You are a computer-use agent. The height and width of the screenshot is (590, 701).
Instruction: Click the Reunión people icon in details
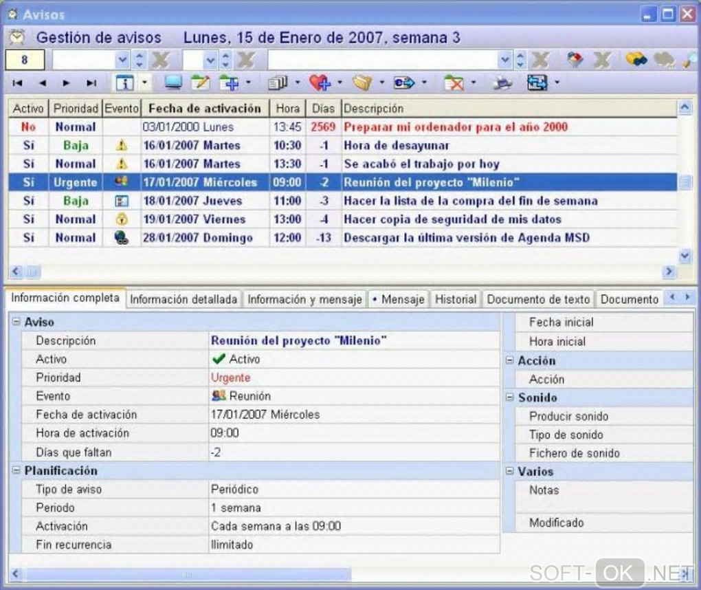point(219,395)
